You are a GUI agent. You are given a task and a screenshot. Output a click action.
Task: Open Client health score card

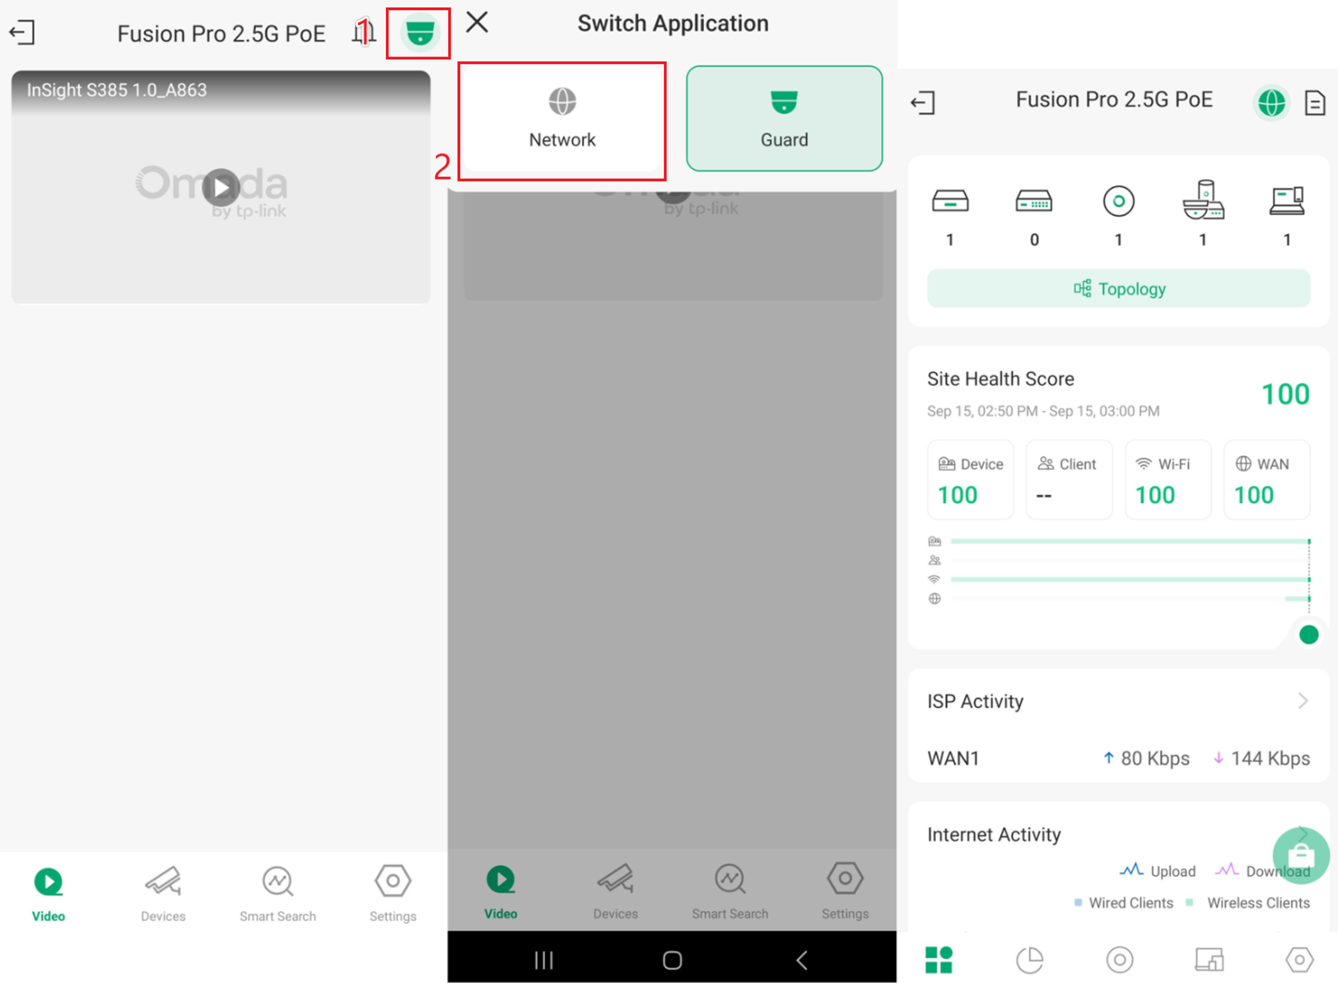(1069, 480)
